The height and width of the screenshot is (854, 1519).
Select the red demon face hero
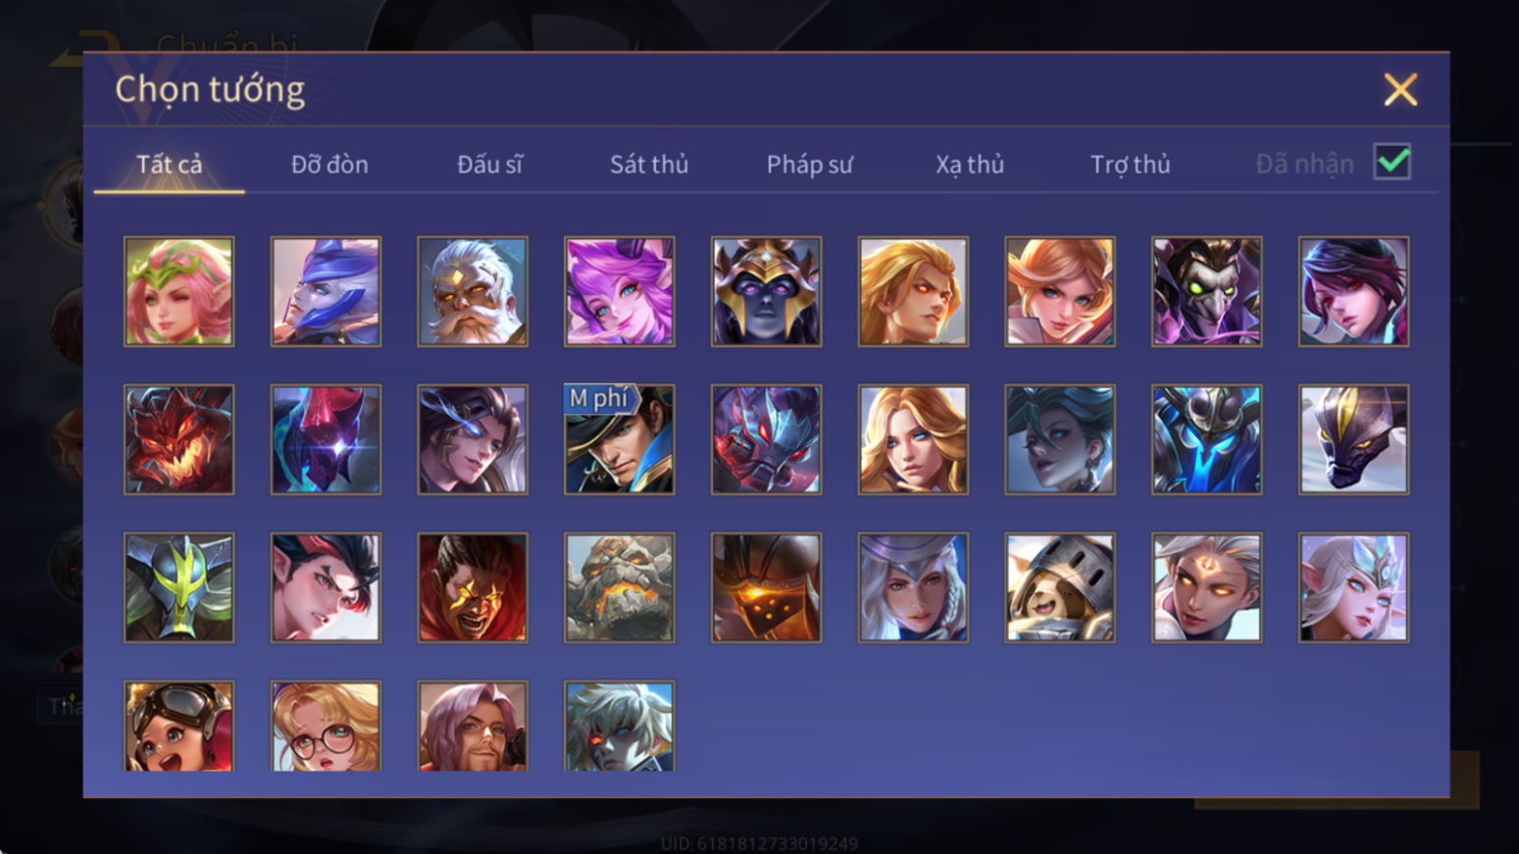[x=178, y=439]
